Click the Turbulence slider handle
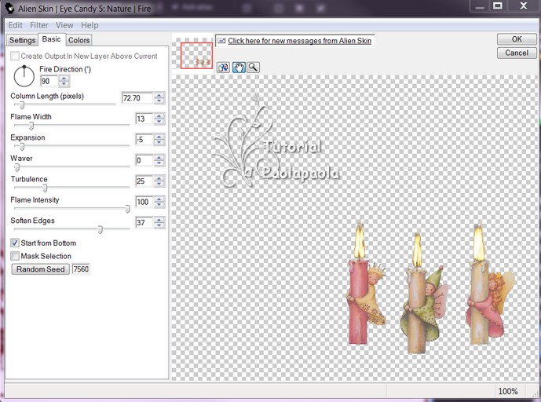Image resolution: width=541 pixels, height=402 pixels. tap(45, 188)
